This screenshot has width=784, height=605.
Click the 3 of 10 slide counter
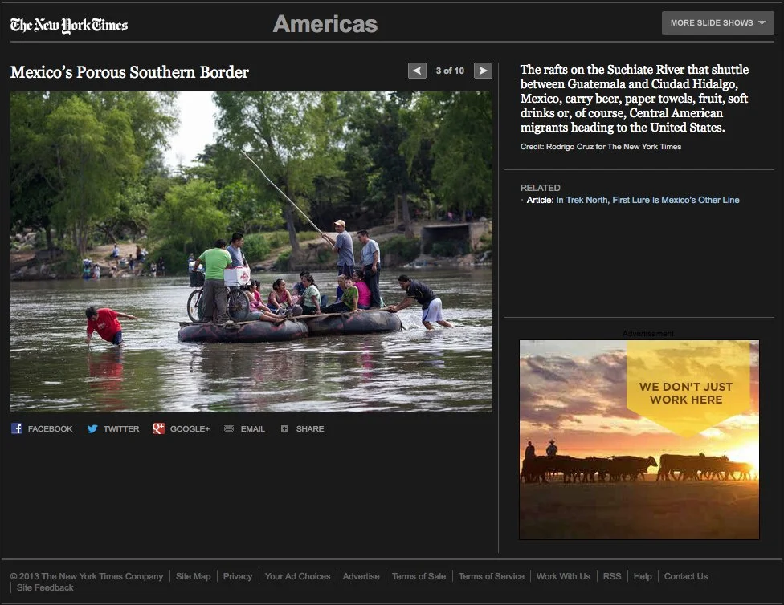tap(450, 71)
